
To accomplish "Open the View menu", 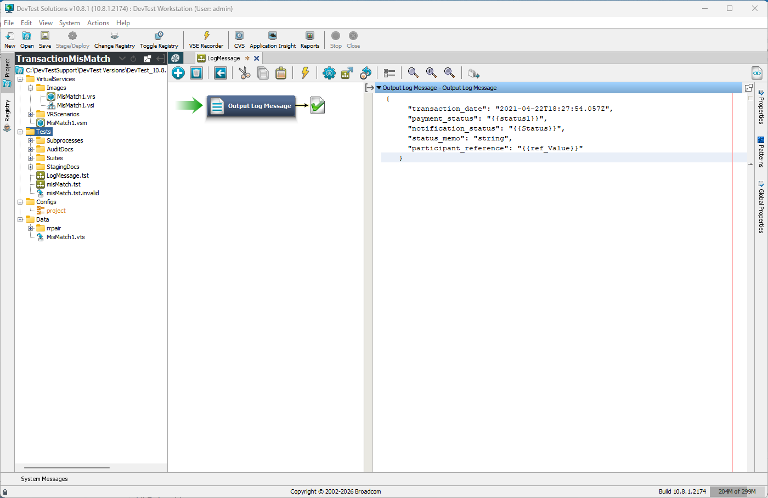I will (x=46, y=23).
